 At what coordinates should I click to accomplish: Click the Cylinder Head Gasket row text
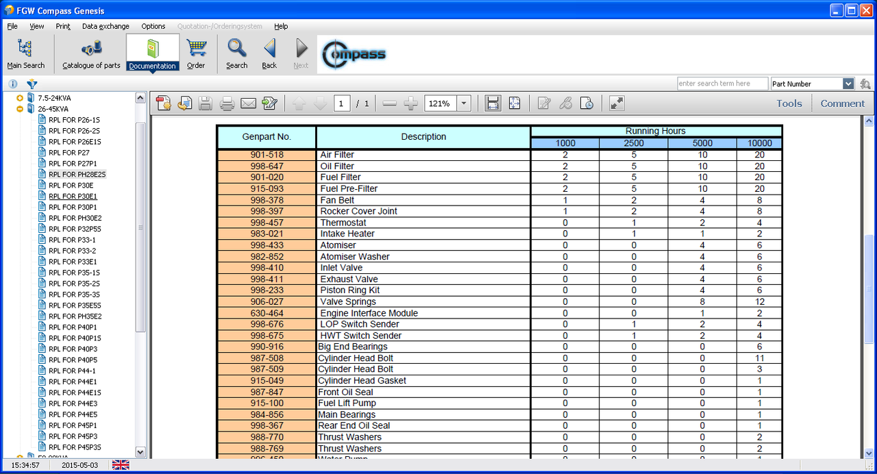pyautogui.click(x=362, y=381)
